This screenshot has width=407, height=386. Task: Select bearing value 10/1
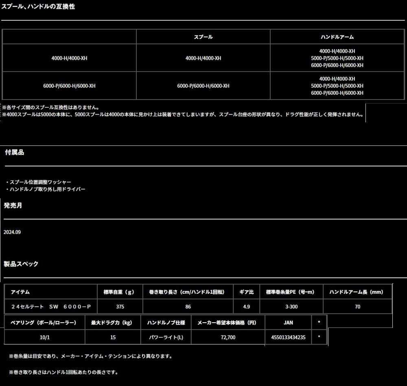pos(45,337)
